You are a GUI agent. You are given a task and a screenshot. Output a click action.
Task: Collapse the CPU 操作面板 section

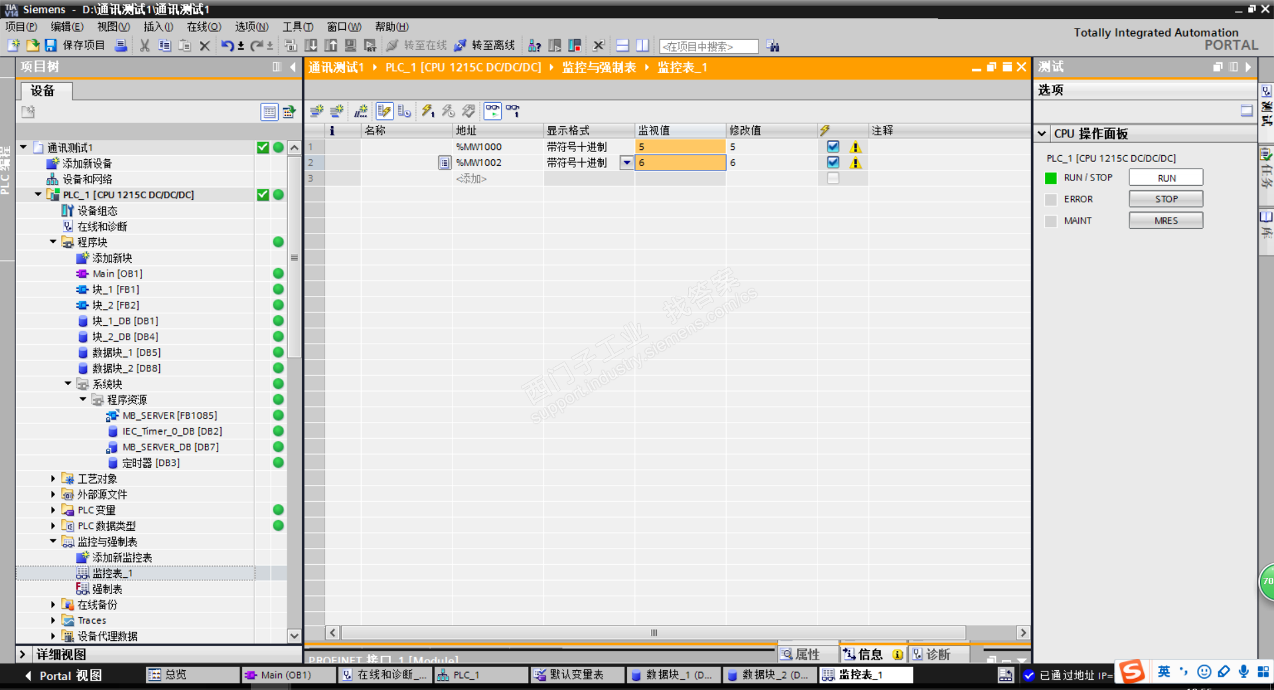(1042, 133)
